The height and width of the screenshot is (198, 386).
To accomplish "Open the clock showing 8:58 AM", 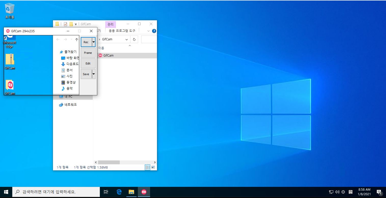I will [364, 192].
